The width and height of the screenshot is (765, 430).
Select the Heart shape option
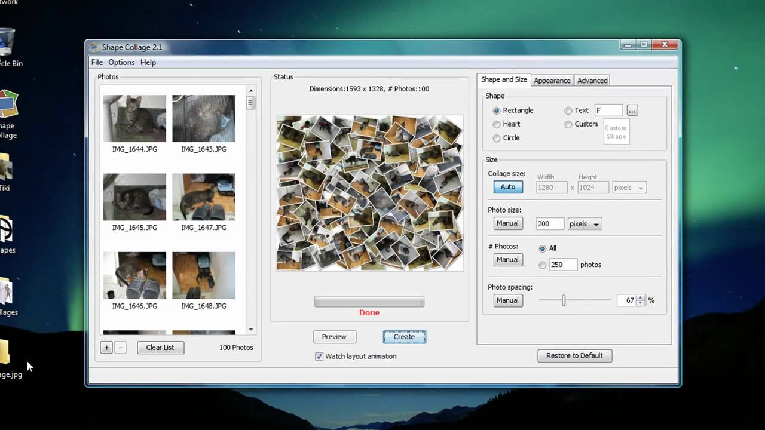(497, 124)
